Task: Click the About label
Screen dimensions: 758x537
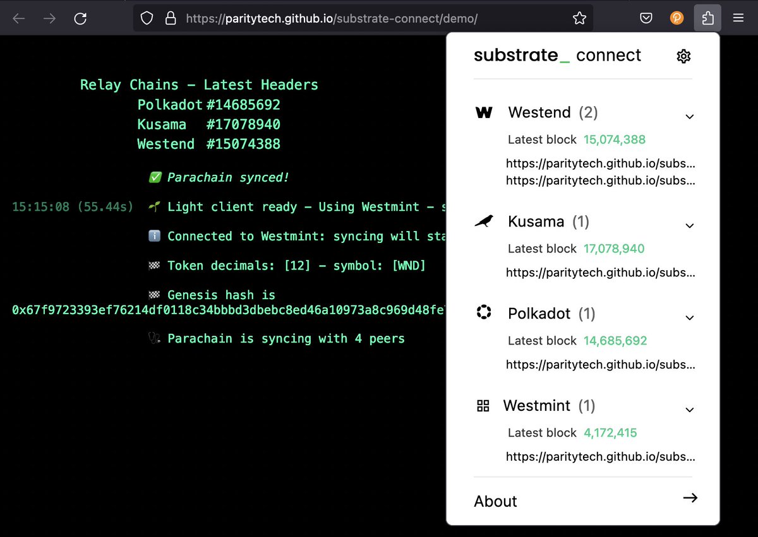Action: 495,501
